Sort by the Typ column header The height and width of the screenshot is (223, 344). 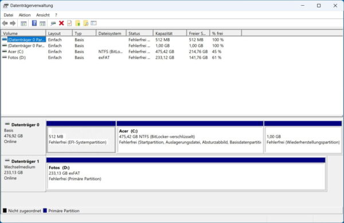pyautogui.click(x=84, y=33)
